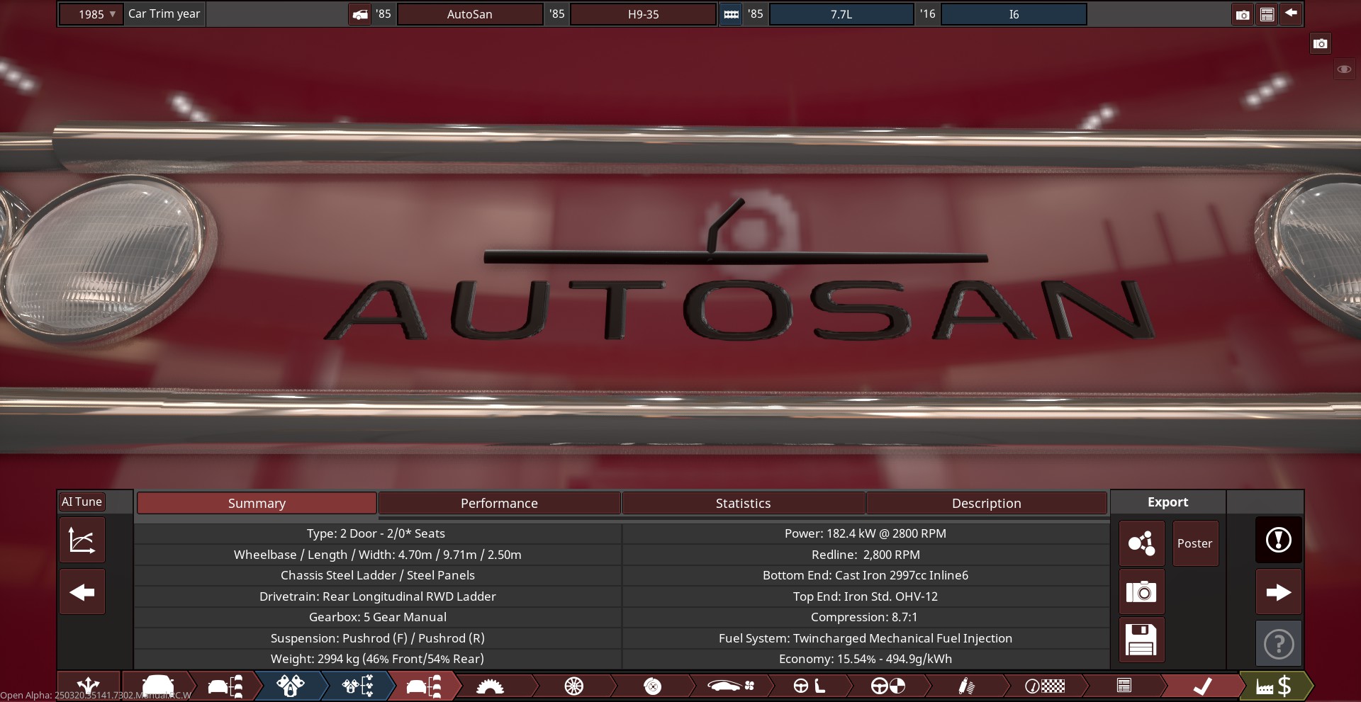The image size is (1361, 702).
Task: Open the help question mark button
Action: [1279, 644]
